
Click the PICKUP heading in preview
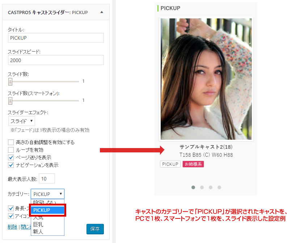click(170, 8)
